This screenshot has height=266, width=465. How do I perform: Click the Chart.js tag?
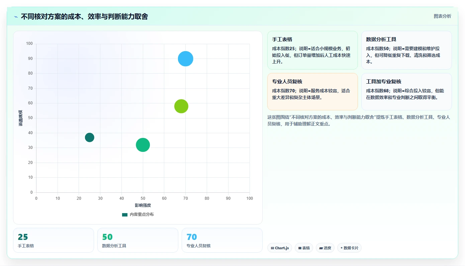click(280, 248)
